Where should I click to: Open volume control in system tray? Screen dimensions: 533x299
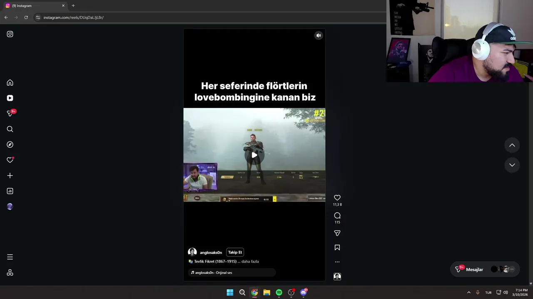click(x=506, y=293)
